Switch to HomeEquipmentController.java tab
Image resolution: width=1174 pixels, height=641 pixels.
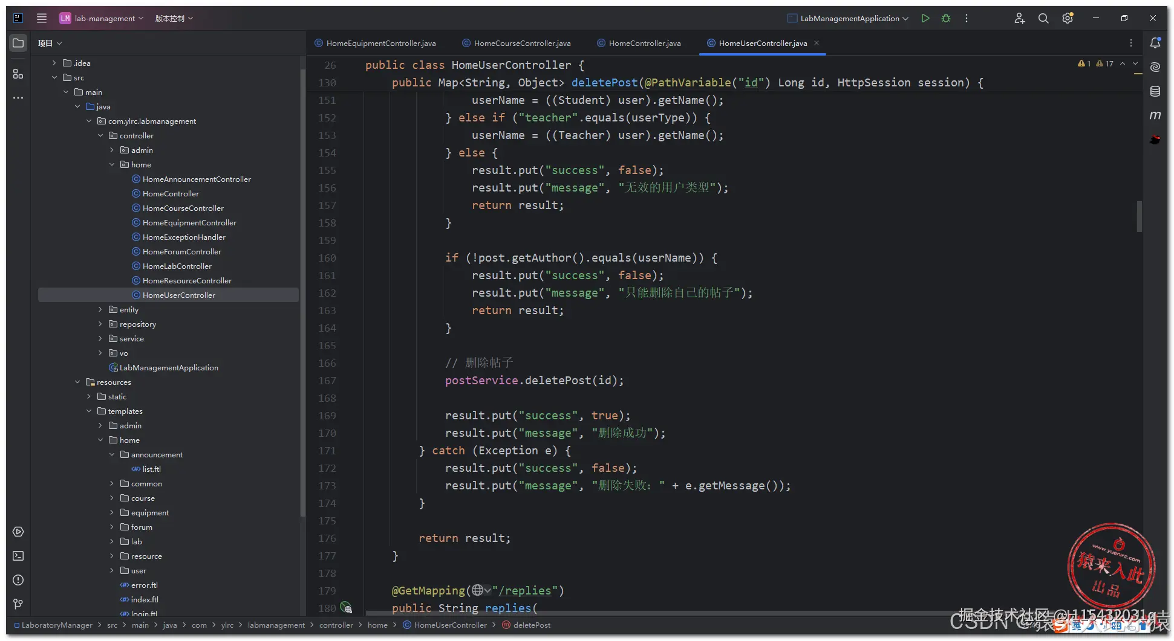pyautogui.click(x=376, y=43)
